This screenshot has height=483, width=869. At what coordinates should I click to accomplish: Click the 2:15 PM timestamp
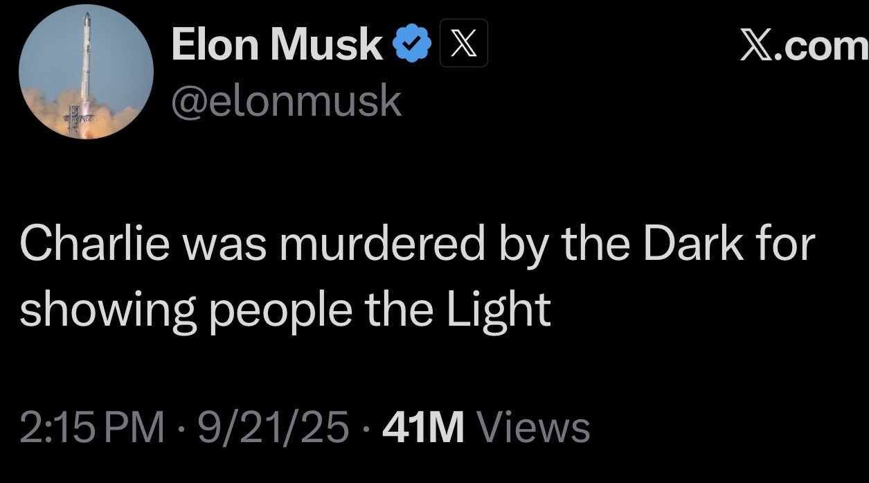[x=93, y=427]
